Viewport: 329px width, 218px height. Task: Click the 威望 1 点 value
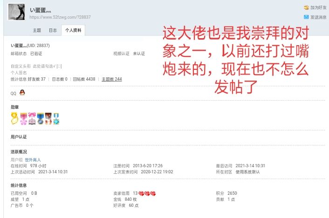[20, 199]
